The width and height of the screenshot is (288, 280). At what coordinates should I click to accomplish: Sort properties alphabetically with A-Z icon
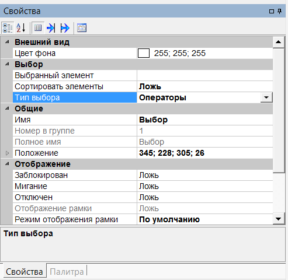pos(21,28)
